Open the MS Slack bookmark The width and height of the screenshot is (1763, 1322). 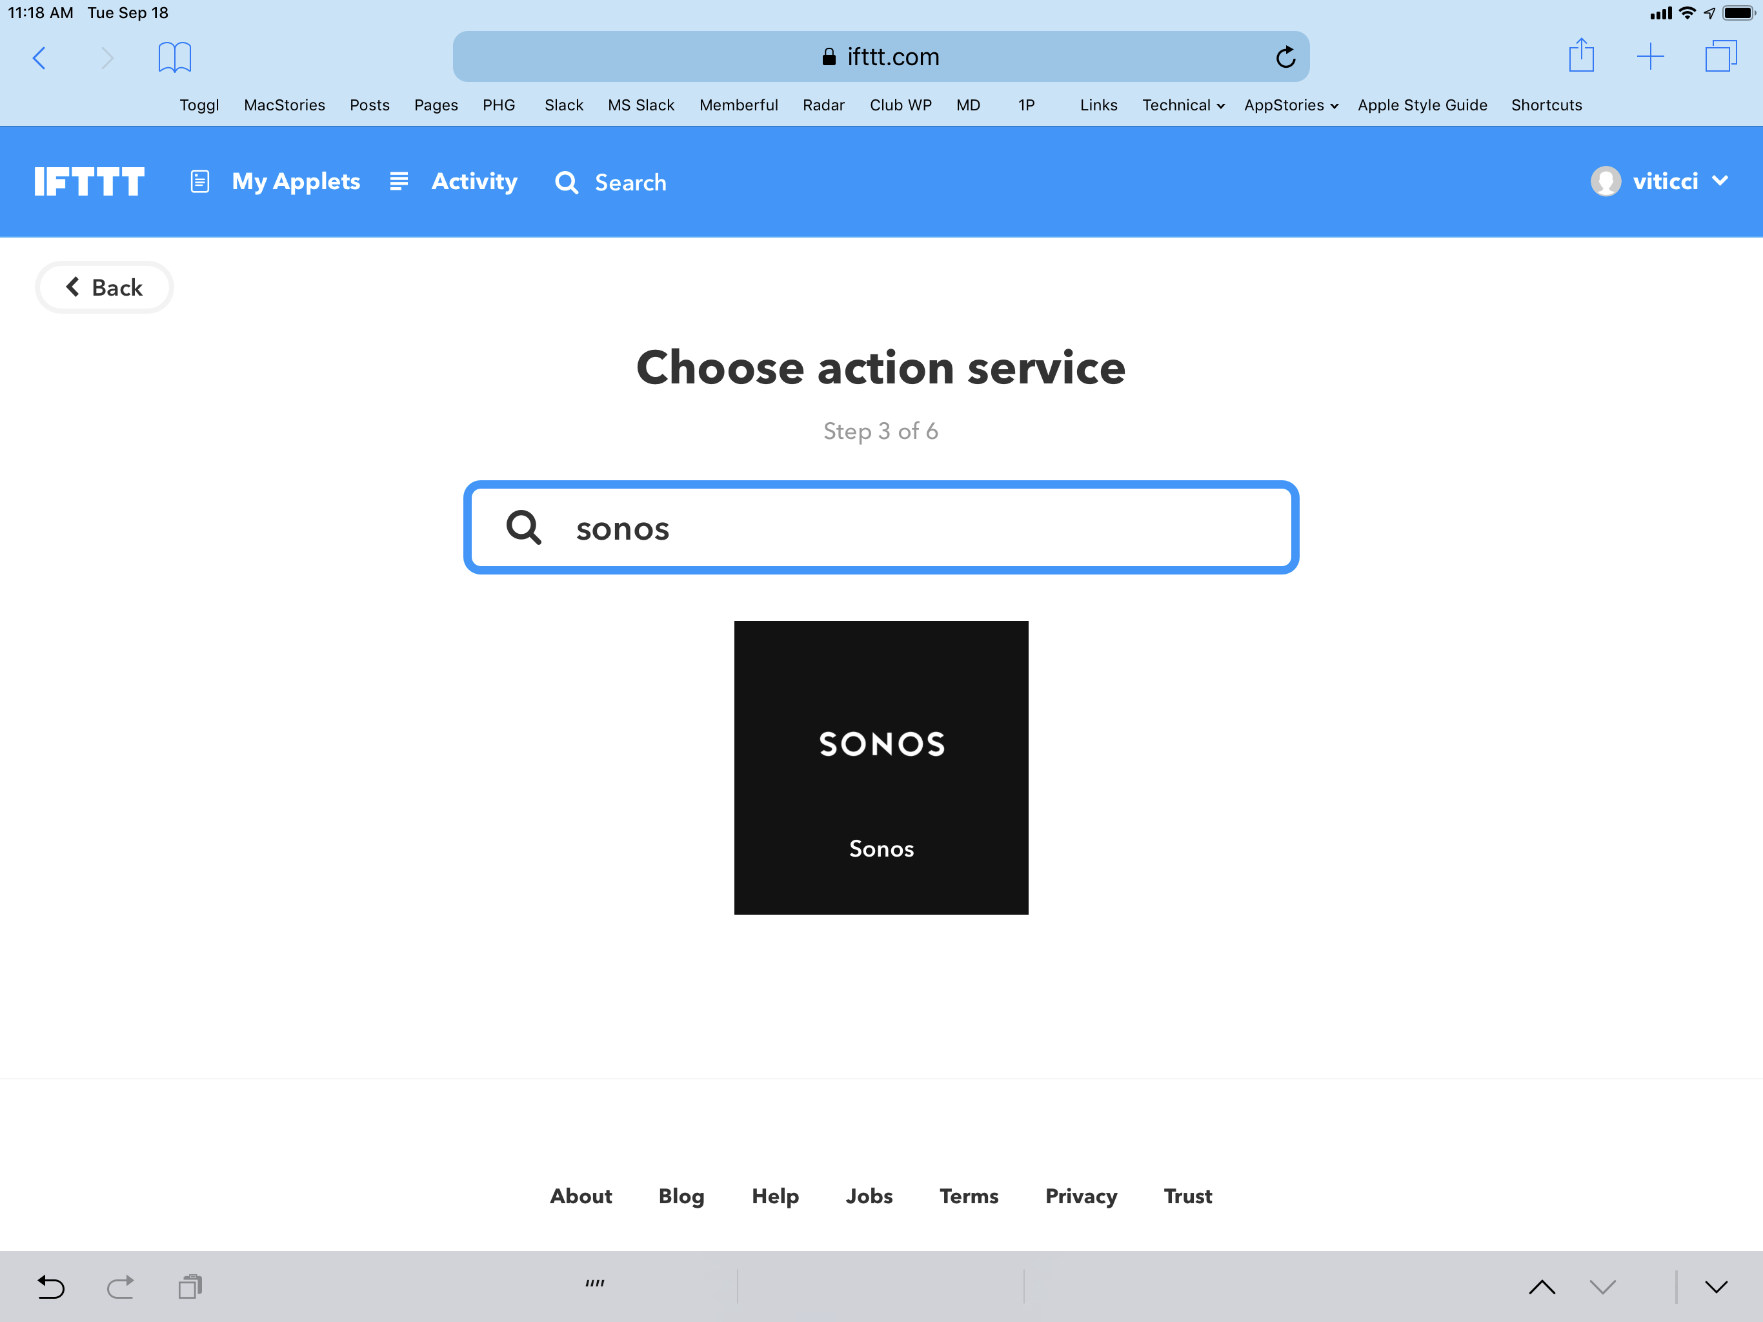point(641,105)
